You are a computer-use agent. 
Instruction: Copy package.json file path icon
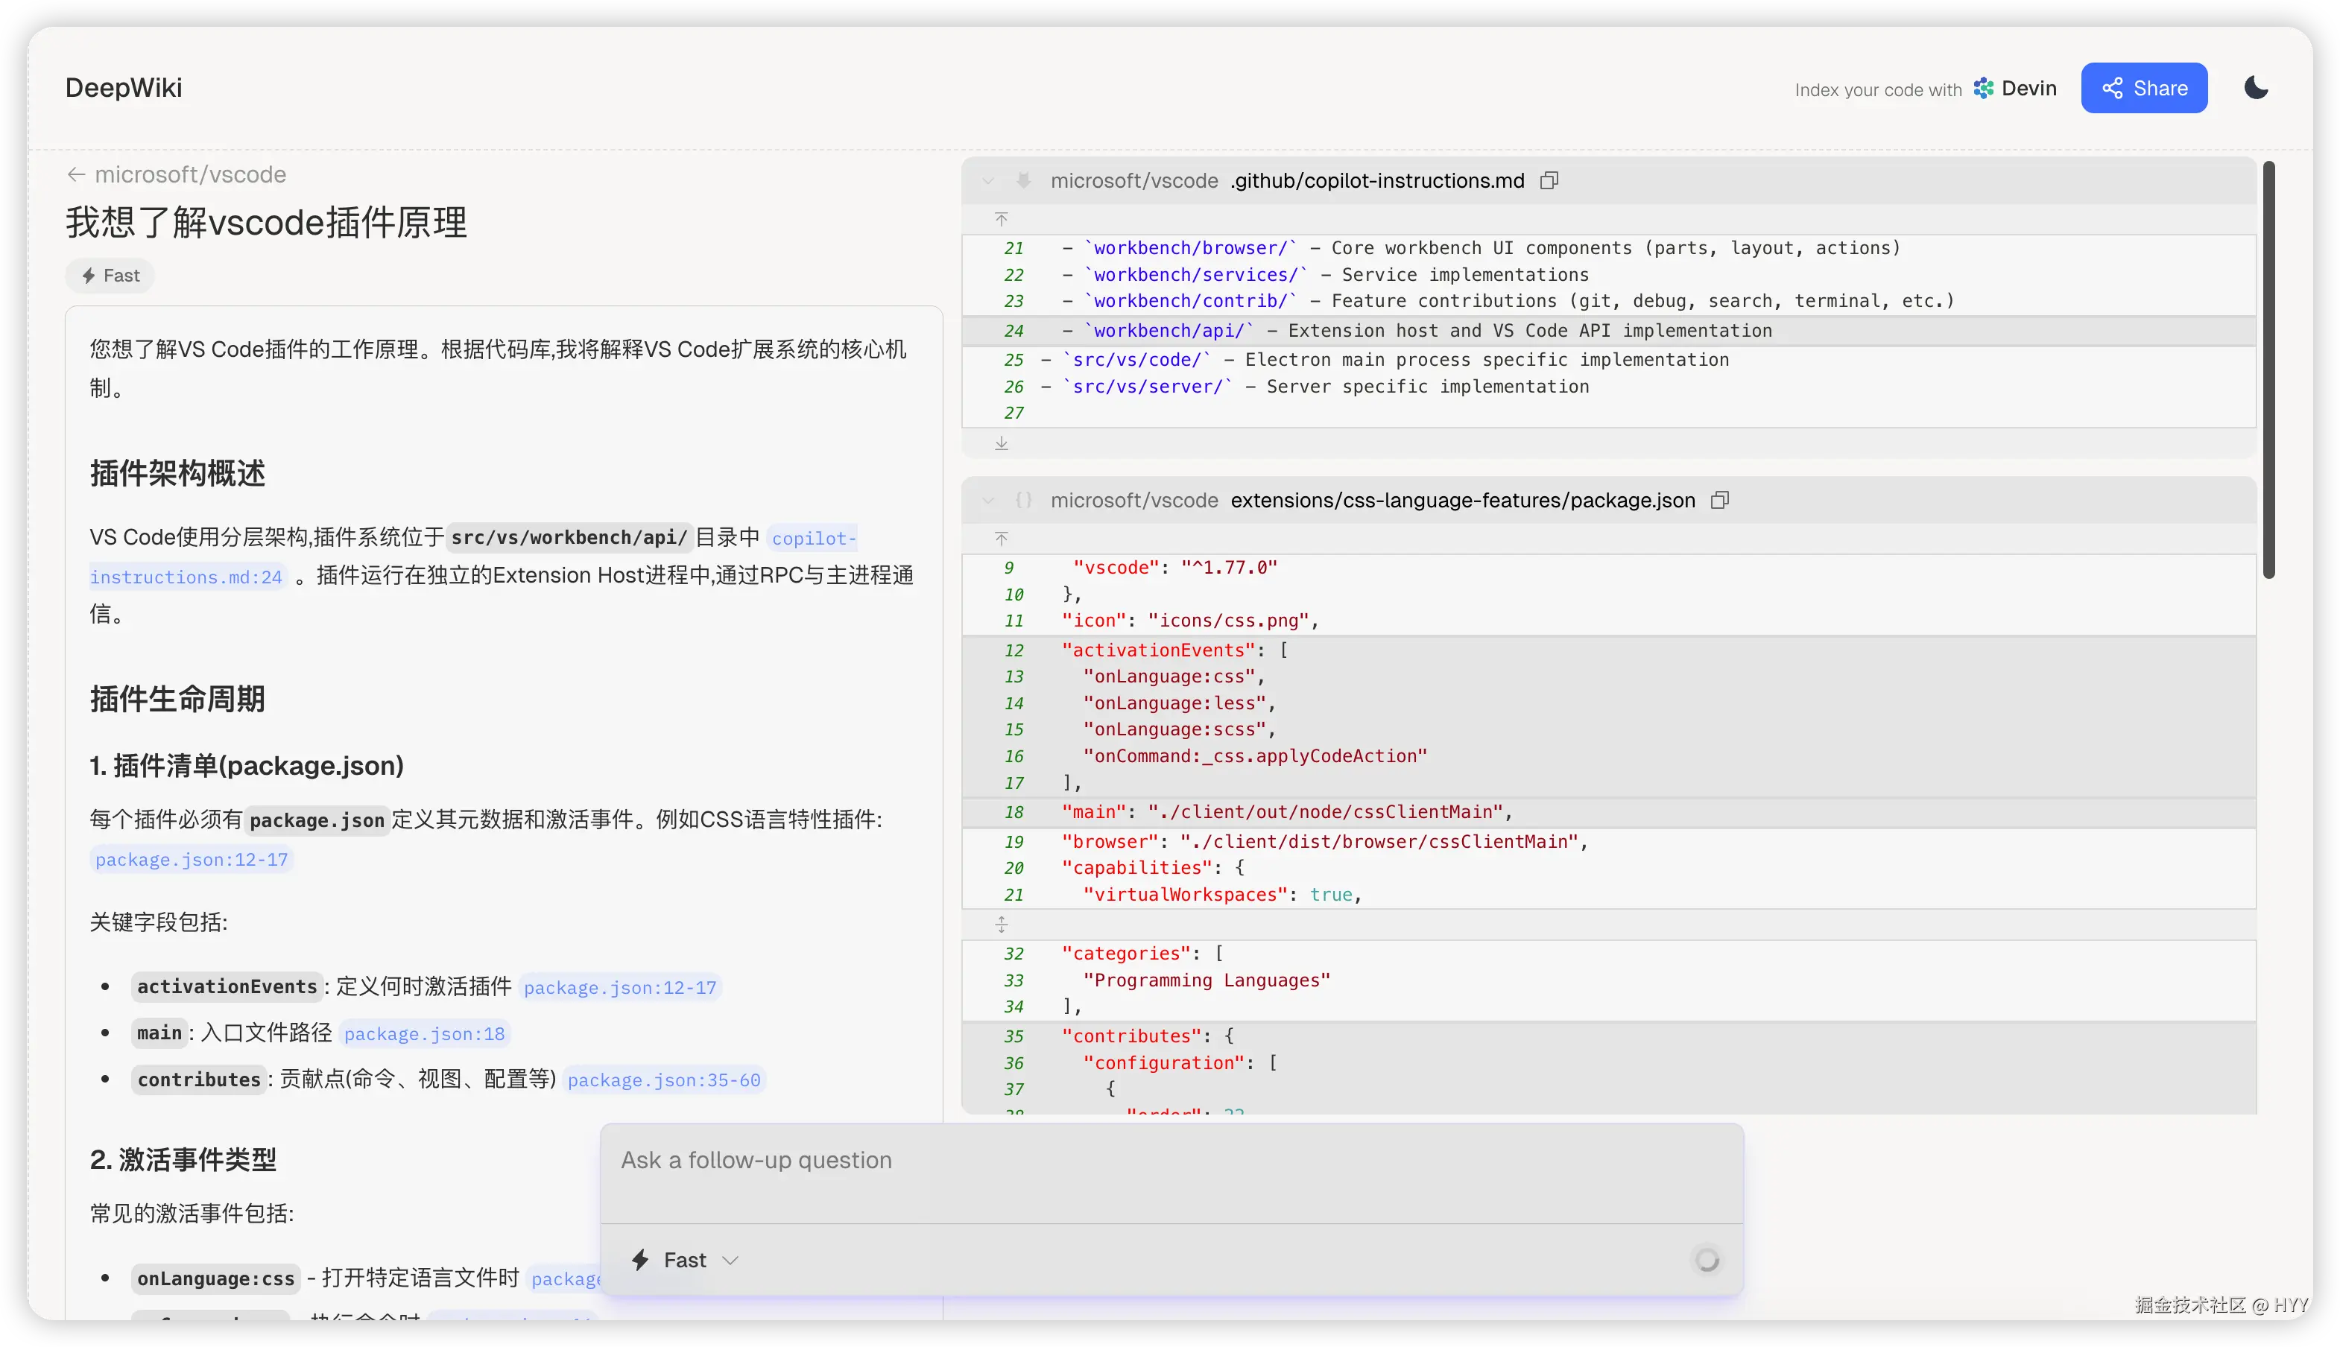tap(1719, 501)
